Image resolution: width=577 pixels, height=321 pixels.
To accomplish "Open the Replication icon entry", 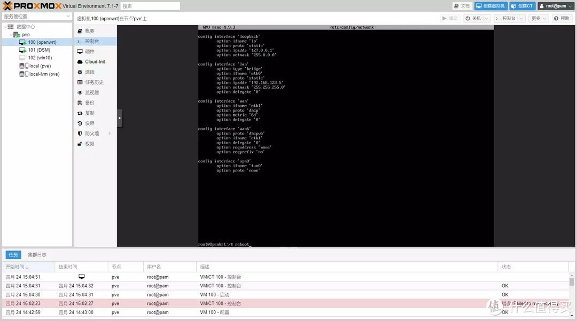I will click(x=95, y=113).
